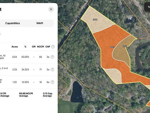Select the 24.32% value
Screen dimensions: 150x113
pyautogui.click(x=25, y=70)
